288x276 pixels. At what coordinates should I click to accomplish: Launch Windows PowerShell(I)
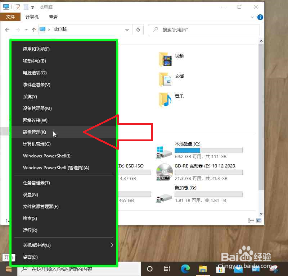pyautogui.click(x=64, y=156)
